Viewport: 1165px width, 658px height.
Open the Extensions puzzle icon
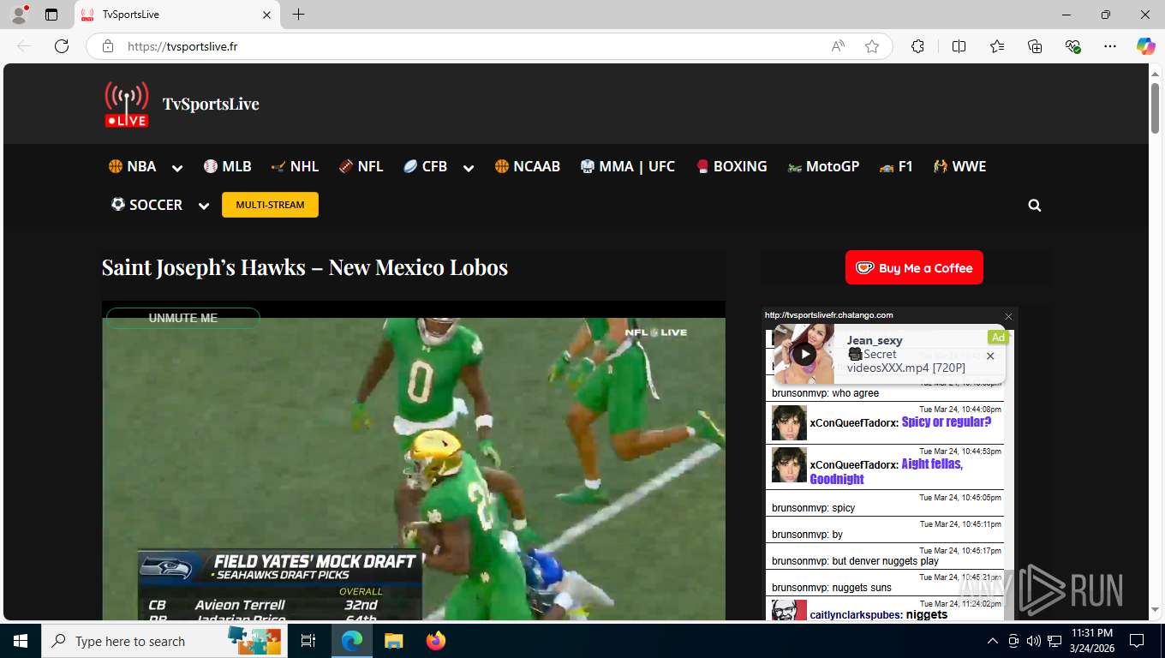coord(917,46)
